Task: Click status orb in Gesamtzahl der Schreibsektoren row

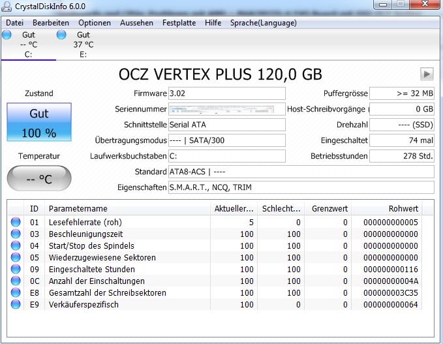Action: [16, 292]
